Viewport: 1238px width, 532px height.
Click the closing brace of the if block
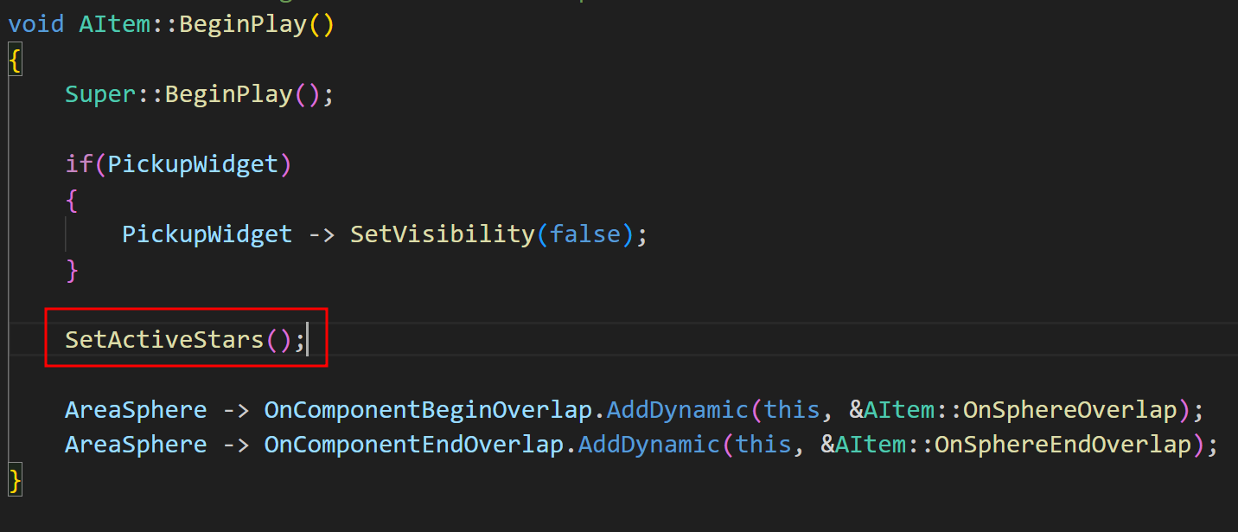72,270
